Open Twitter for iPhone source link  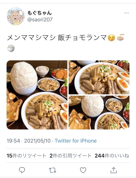76,141
